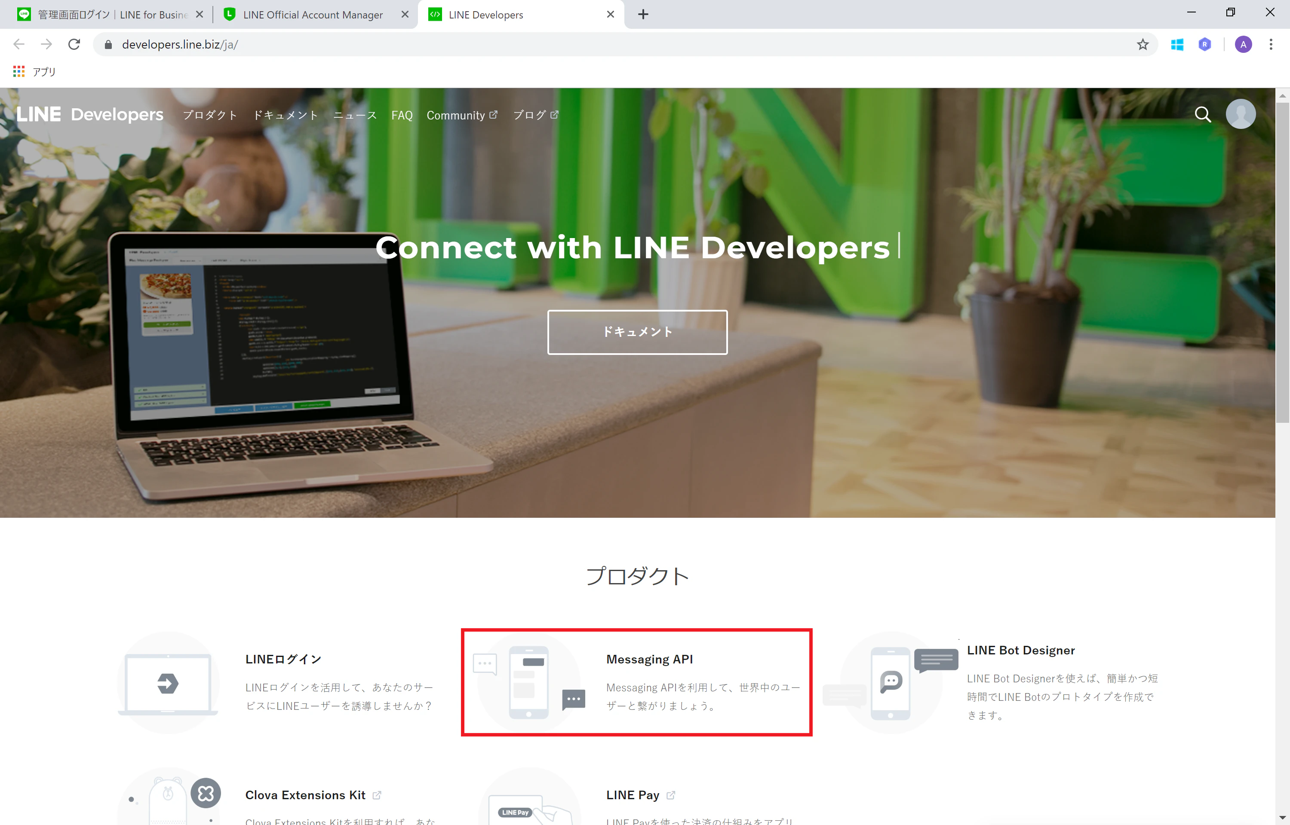Open the FAQ navigation item
The width and height of the screenshot is (1290, 825).
point(402,115)
